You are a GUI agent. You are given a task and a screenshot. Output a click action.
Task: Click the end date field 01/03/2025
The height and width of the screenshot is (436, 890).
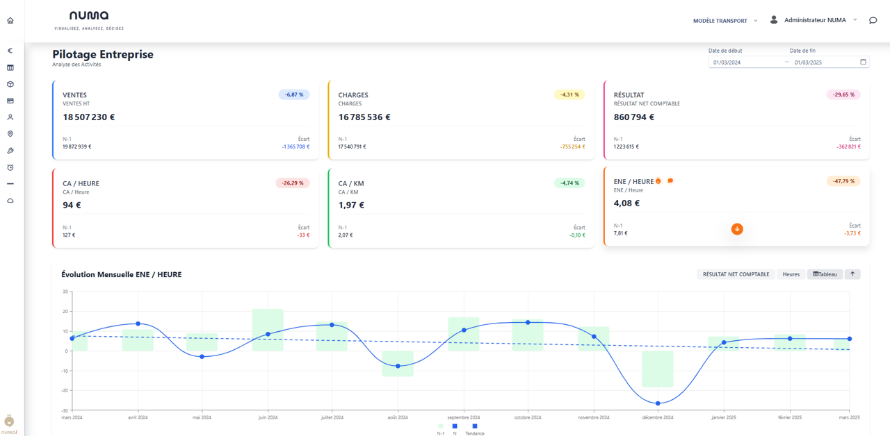(x=825, y=62)
